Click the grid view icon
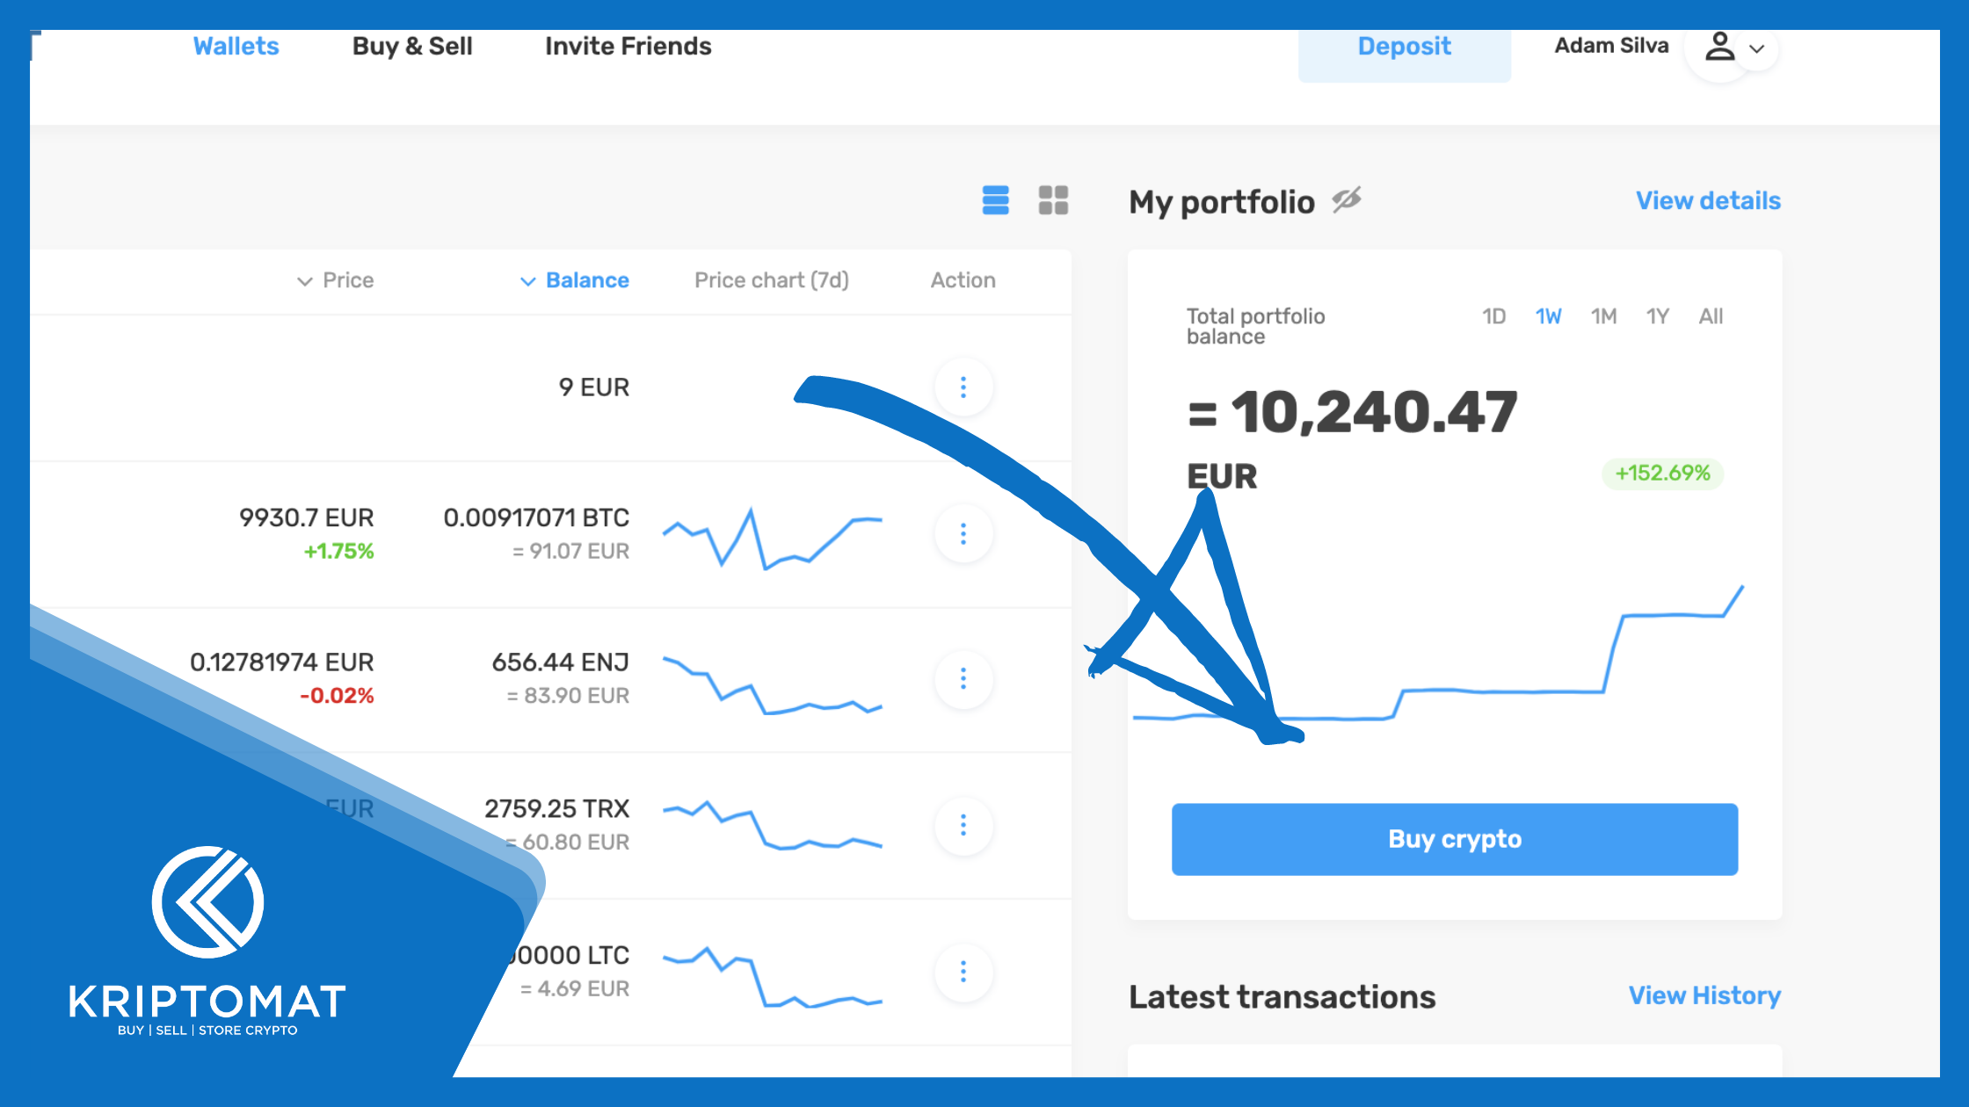 1053,200
